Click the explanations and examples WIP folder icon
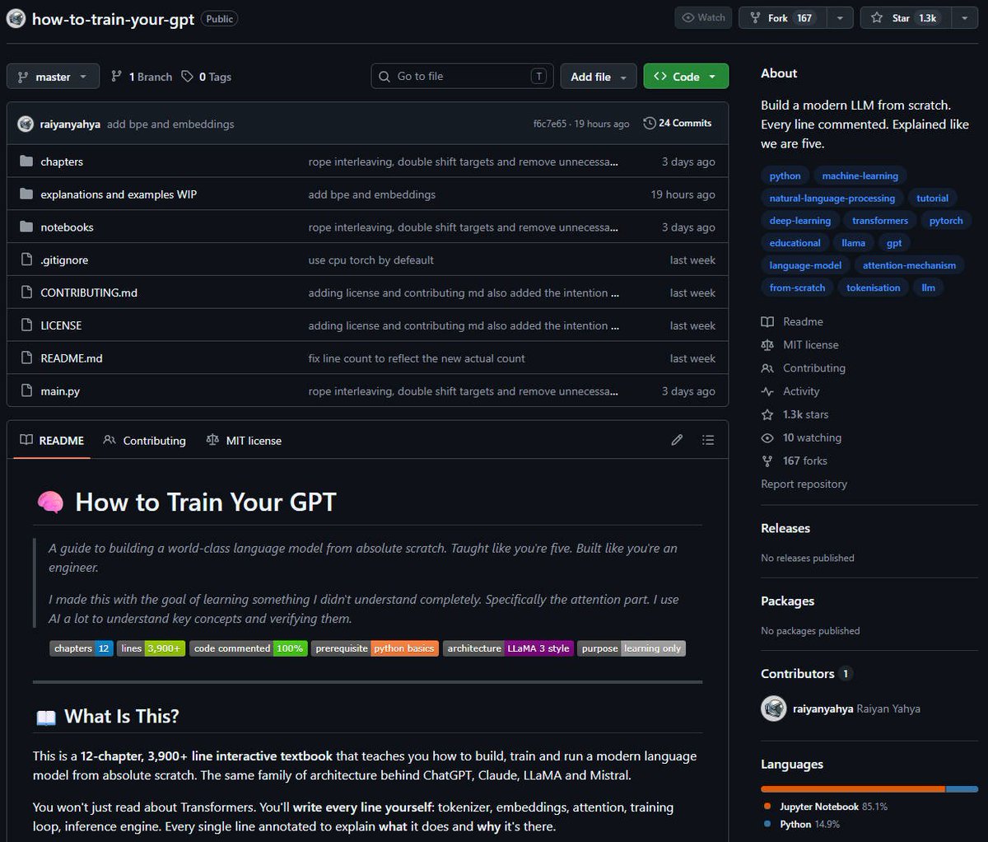Viewport: 988px width, 842px height. pyautogui.click(x=26, y=194)
